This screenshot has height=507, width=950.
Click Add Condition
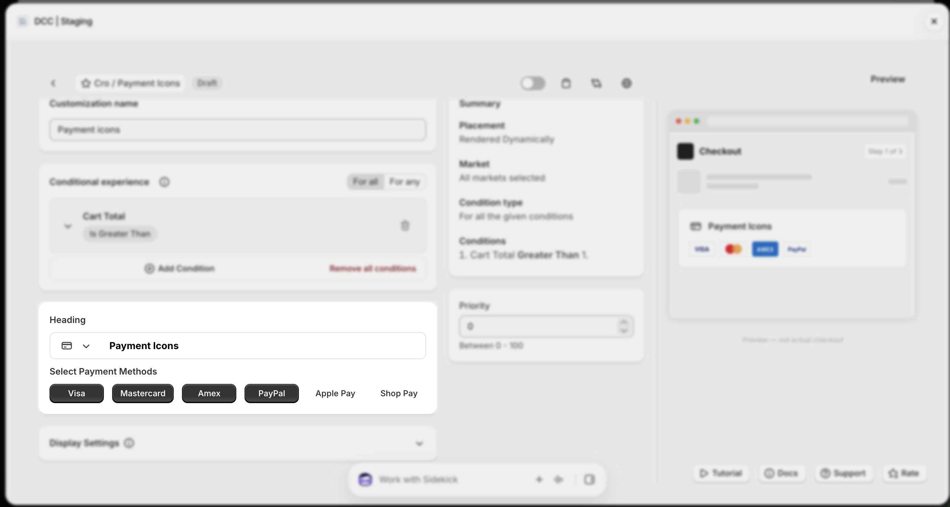tap(180, 268)
